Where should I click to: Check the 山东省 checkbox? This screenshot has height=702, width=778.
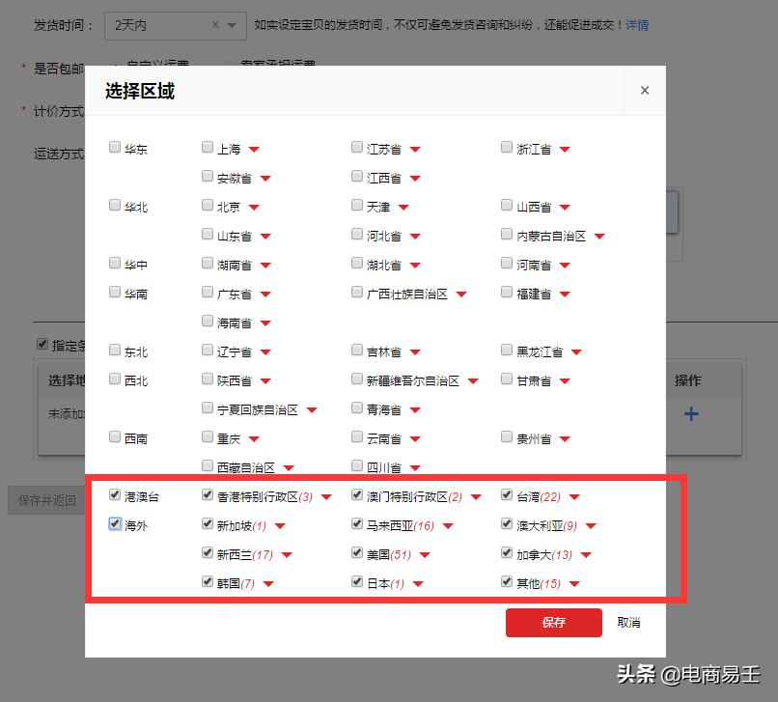click(208, 234)
